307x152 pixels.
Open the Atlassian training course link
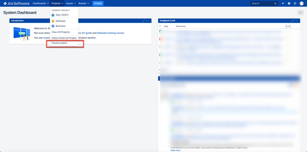tap(110, 33)
